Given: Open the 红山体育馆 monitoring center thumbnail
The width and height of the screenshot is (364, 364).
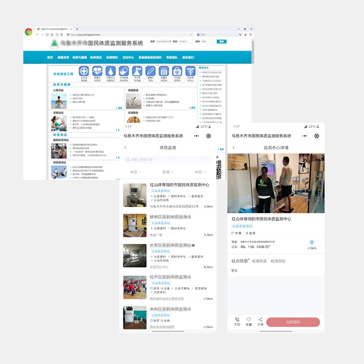Looking at the screenshot, I should pyautogui.click(x=134, y=195).
